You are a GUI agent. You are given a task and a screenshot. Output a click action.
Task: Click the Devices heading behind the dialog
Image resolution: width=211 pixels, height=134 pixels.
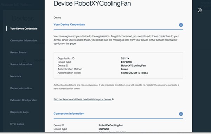click(x=23, y=18)
